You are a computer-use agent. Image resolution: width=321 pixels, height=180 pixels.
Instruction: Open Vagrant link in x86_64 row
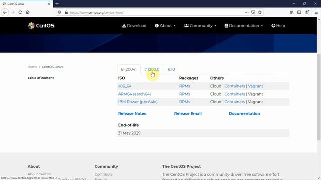pos(255,86)
